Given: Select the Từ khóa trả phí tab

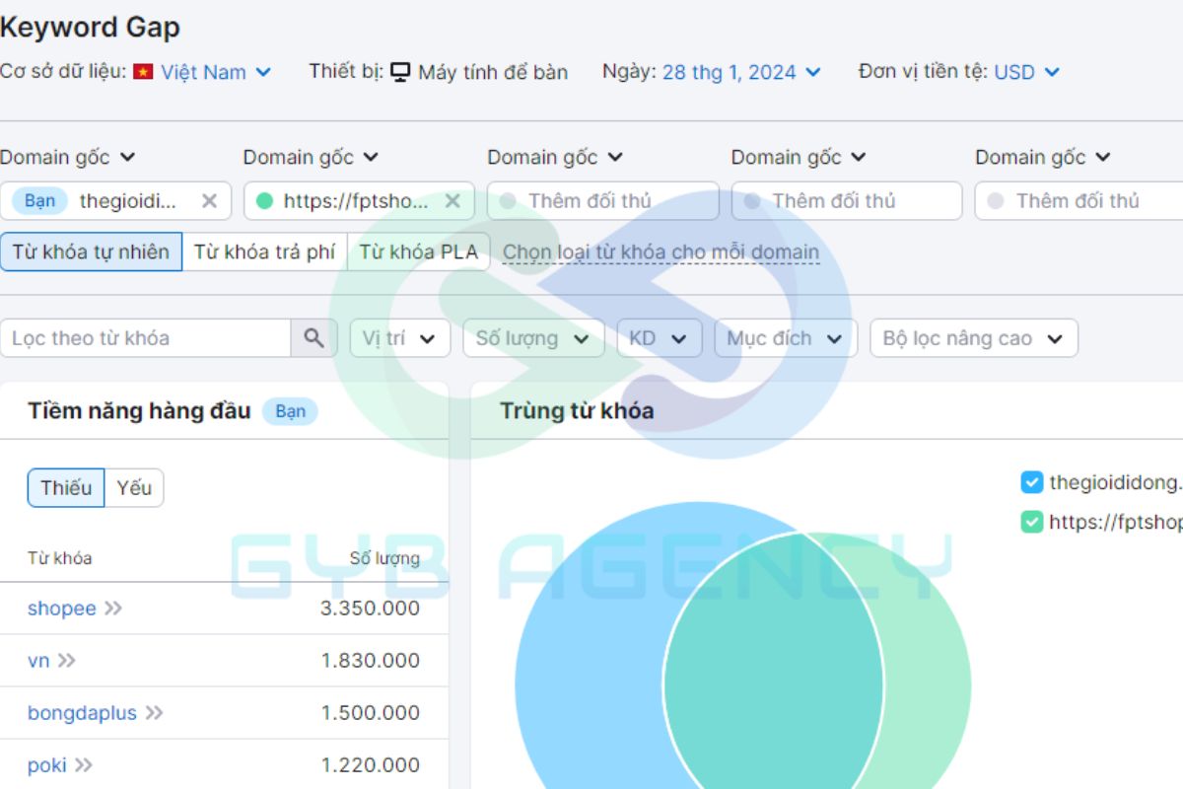Looking at the screenshot, I should (264, 251).
